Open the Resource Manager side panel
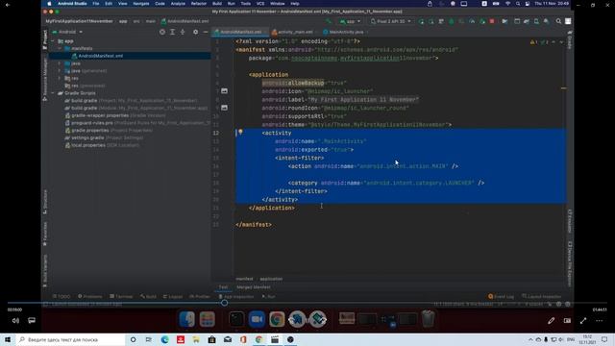Screen dimensions: 615x346 click(x=45, y=79)
